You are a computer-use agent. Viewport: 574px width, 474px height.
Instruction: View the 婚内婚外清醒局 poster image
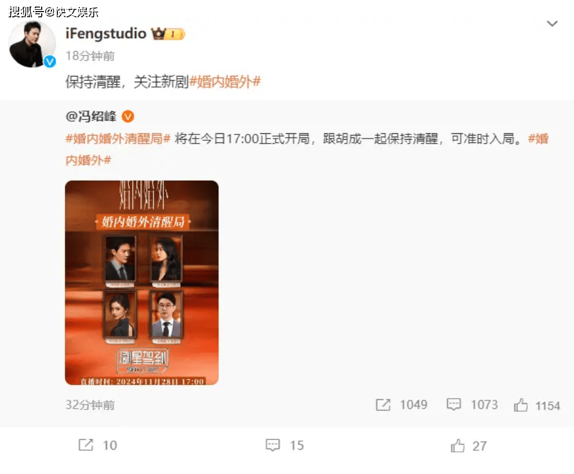(142, 282)
